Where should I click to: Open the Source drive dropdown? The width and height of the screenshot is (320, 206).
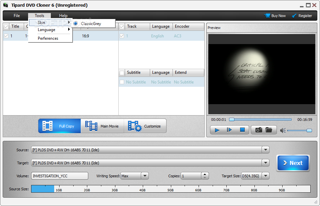(265, 150)
